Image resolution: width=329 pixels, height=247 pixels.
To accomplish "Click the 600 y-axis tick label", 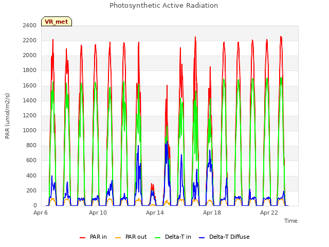I will pyautogui.click(x=31, y=161).
